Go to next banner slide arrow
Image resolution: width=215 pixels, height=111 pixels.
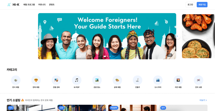pos(177,36)
